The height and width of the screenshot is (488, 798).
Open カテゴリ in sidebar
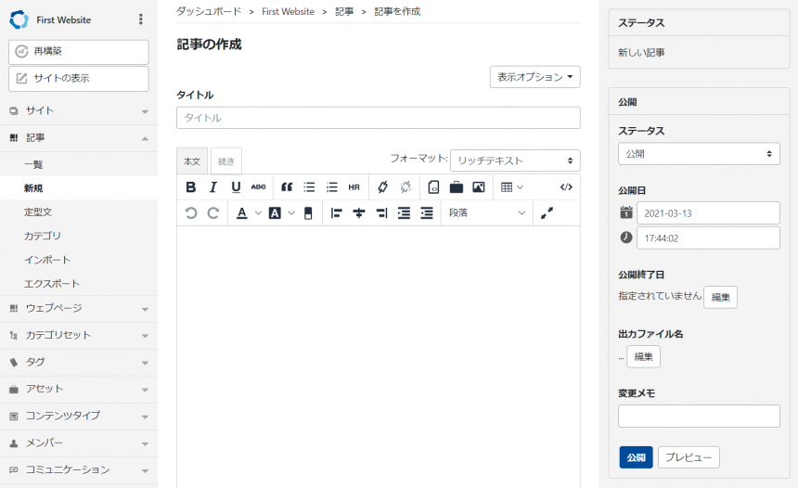point(79,236)
